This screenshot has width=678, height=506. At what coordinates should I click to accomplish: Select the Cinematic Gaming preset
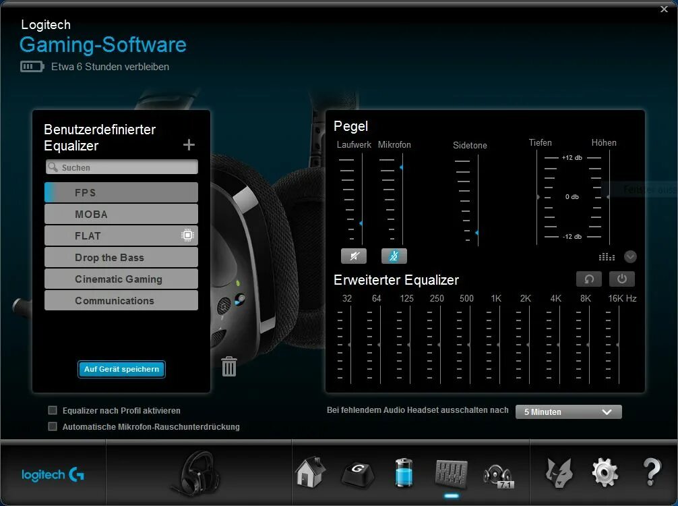[121, 279]
